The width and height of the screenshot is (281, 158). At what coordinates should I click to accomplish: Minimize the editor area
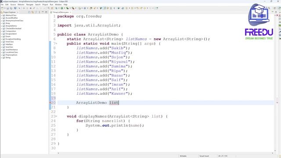click(273, 12)
